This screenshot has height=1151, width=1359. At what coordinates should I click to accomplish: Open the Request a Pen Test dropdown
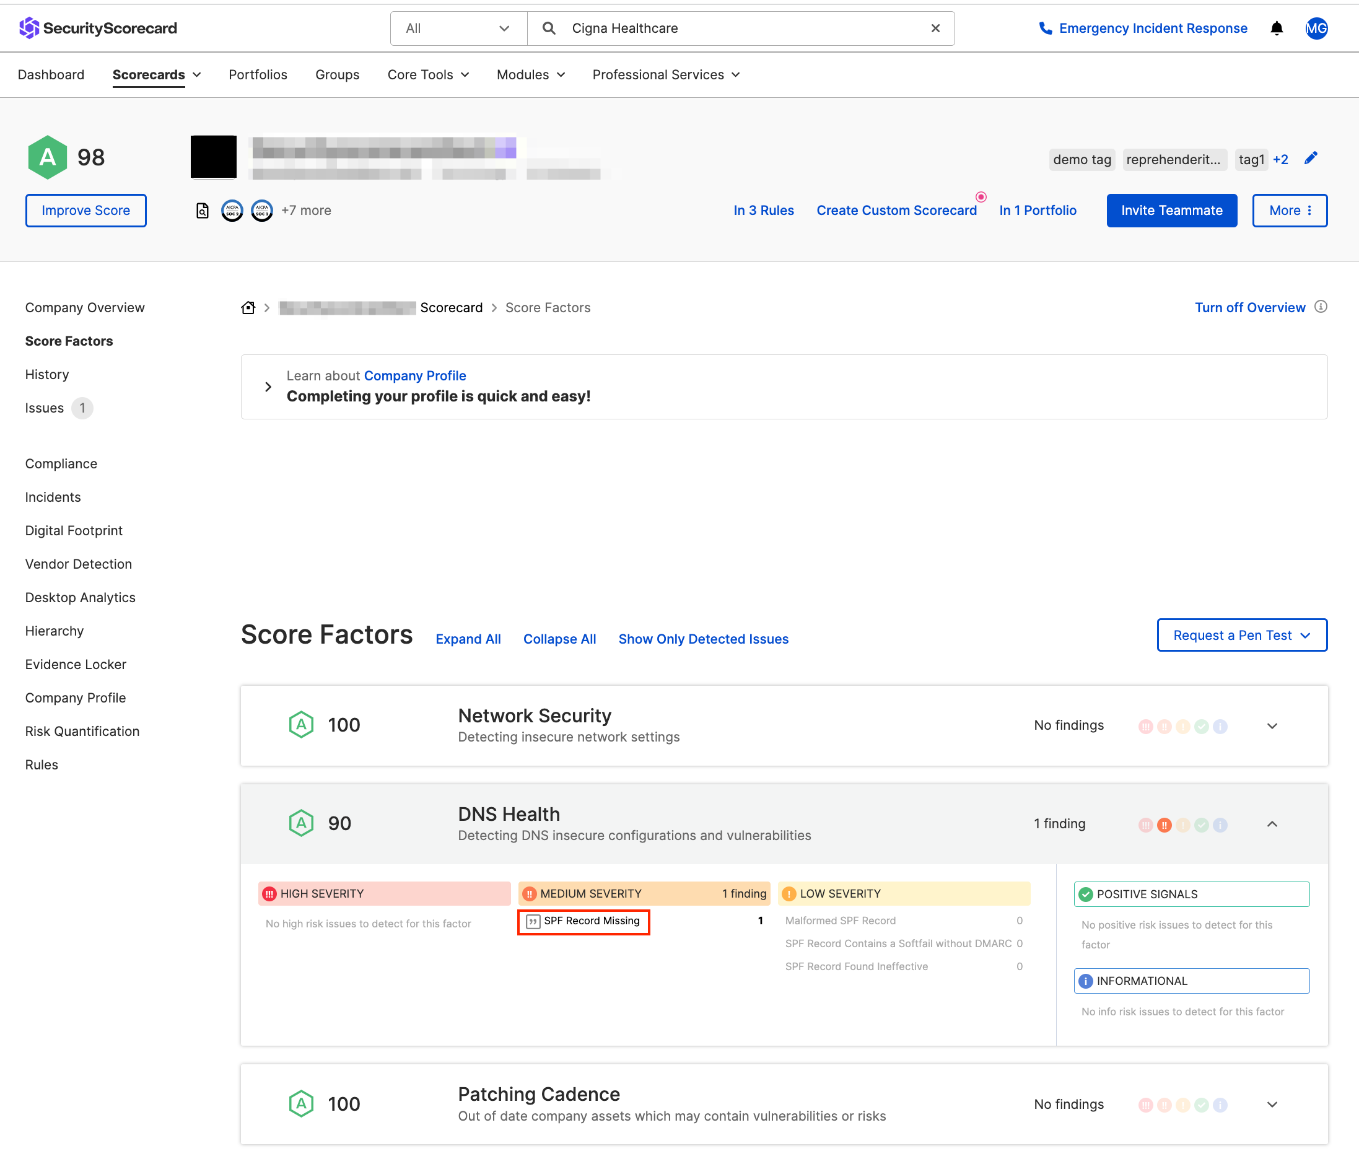(x=1241, y=635)
